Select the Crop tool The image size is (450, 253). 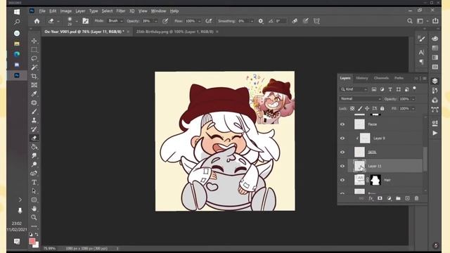point(34,77)
